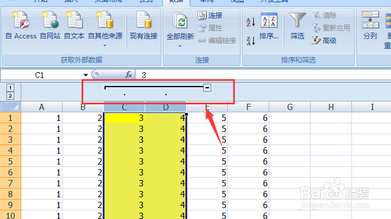Click the Select All corner button
This screenshot has width=391, height=219.
point(10,107)
